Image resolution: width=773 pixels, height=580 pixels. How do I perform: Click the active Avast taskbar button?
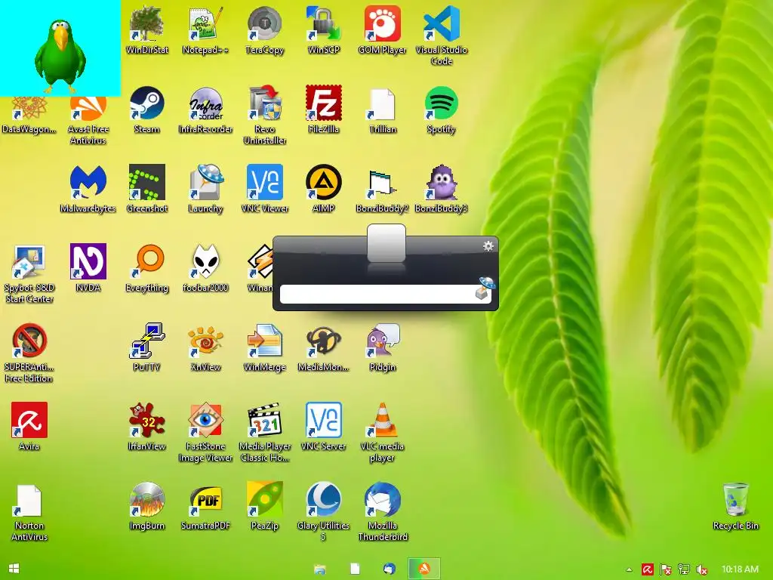point(424,569)
